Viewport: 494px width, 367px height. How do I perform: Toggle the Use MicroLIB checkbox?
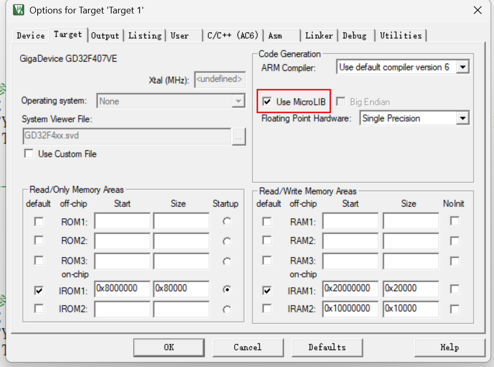tap(267, 102)
